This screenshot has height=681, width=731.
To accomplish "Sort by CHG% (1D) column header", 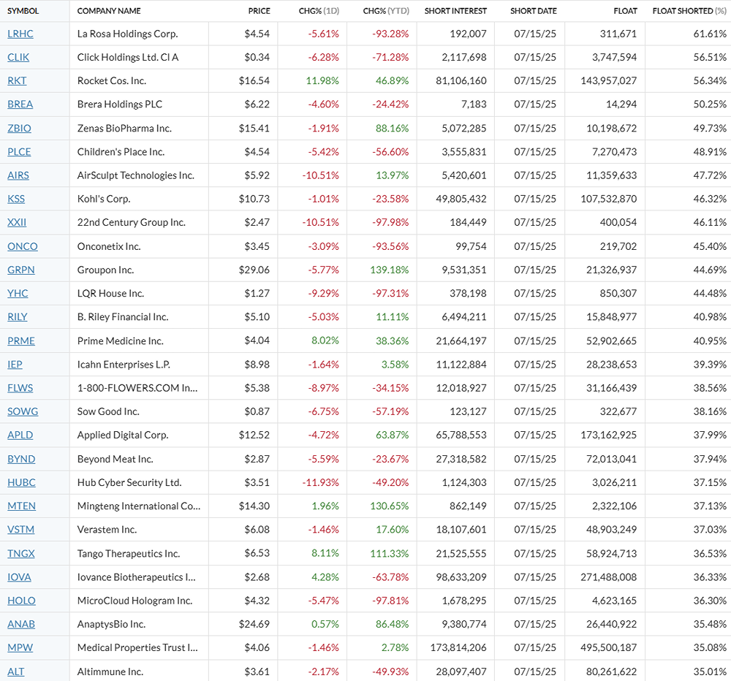I will 319,11.
